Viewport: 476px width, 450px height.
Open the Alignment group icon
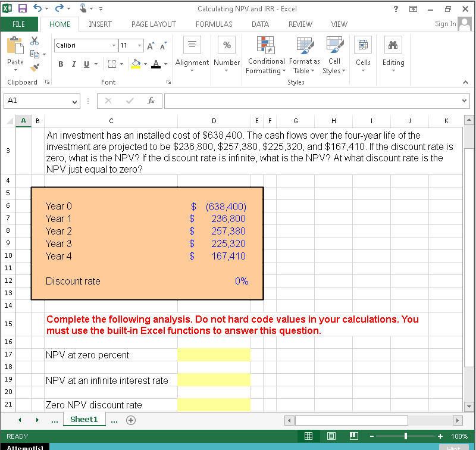pos(192,44)
